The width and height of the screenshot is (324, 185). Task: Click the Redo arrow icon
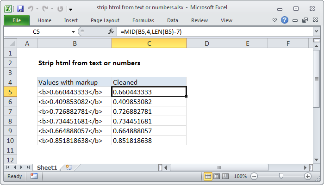click(x=45, y=8)
